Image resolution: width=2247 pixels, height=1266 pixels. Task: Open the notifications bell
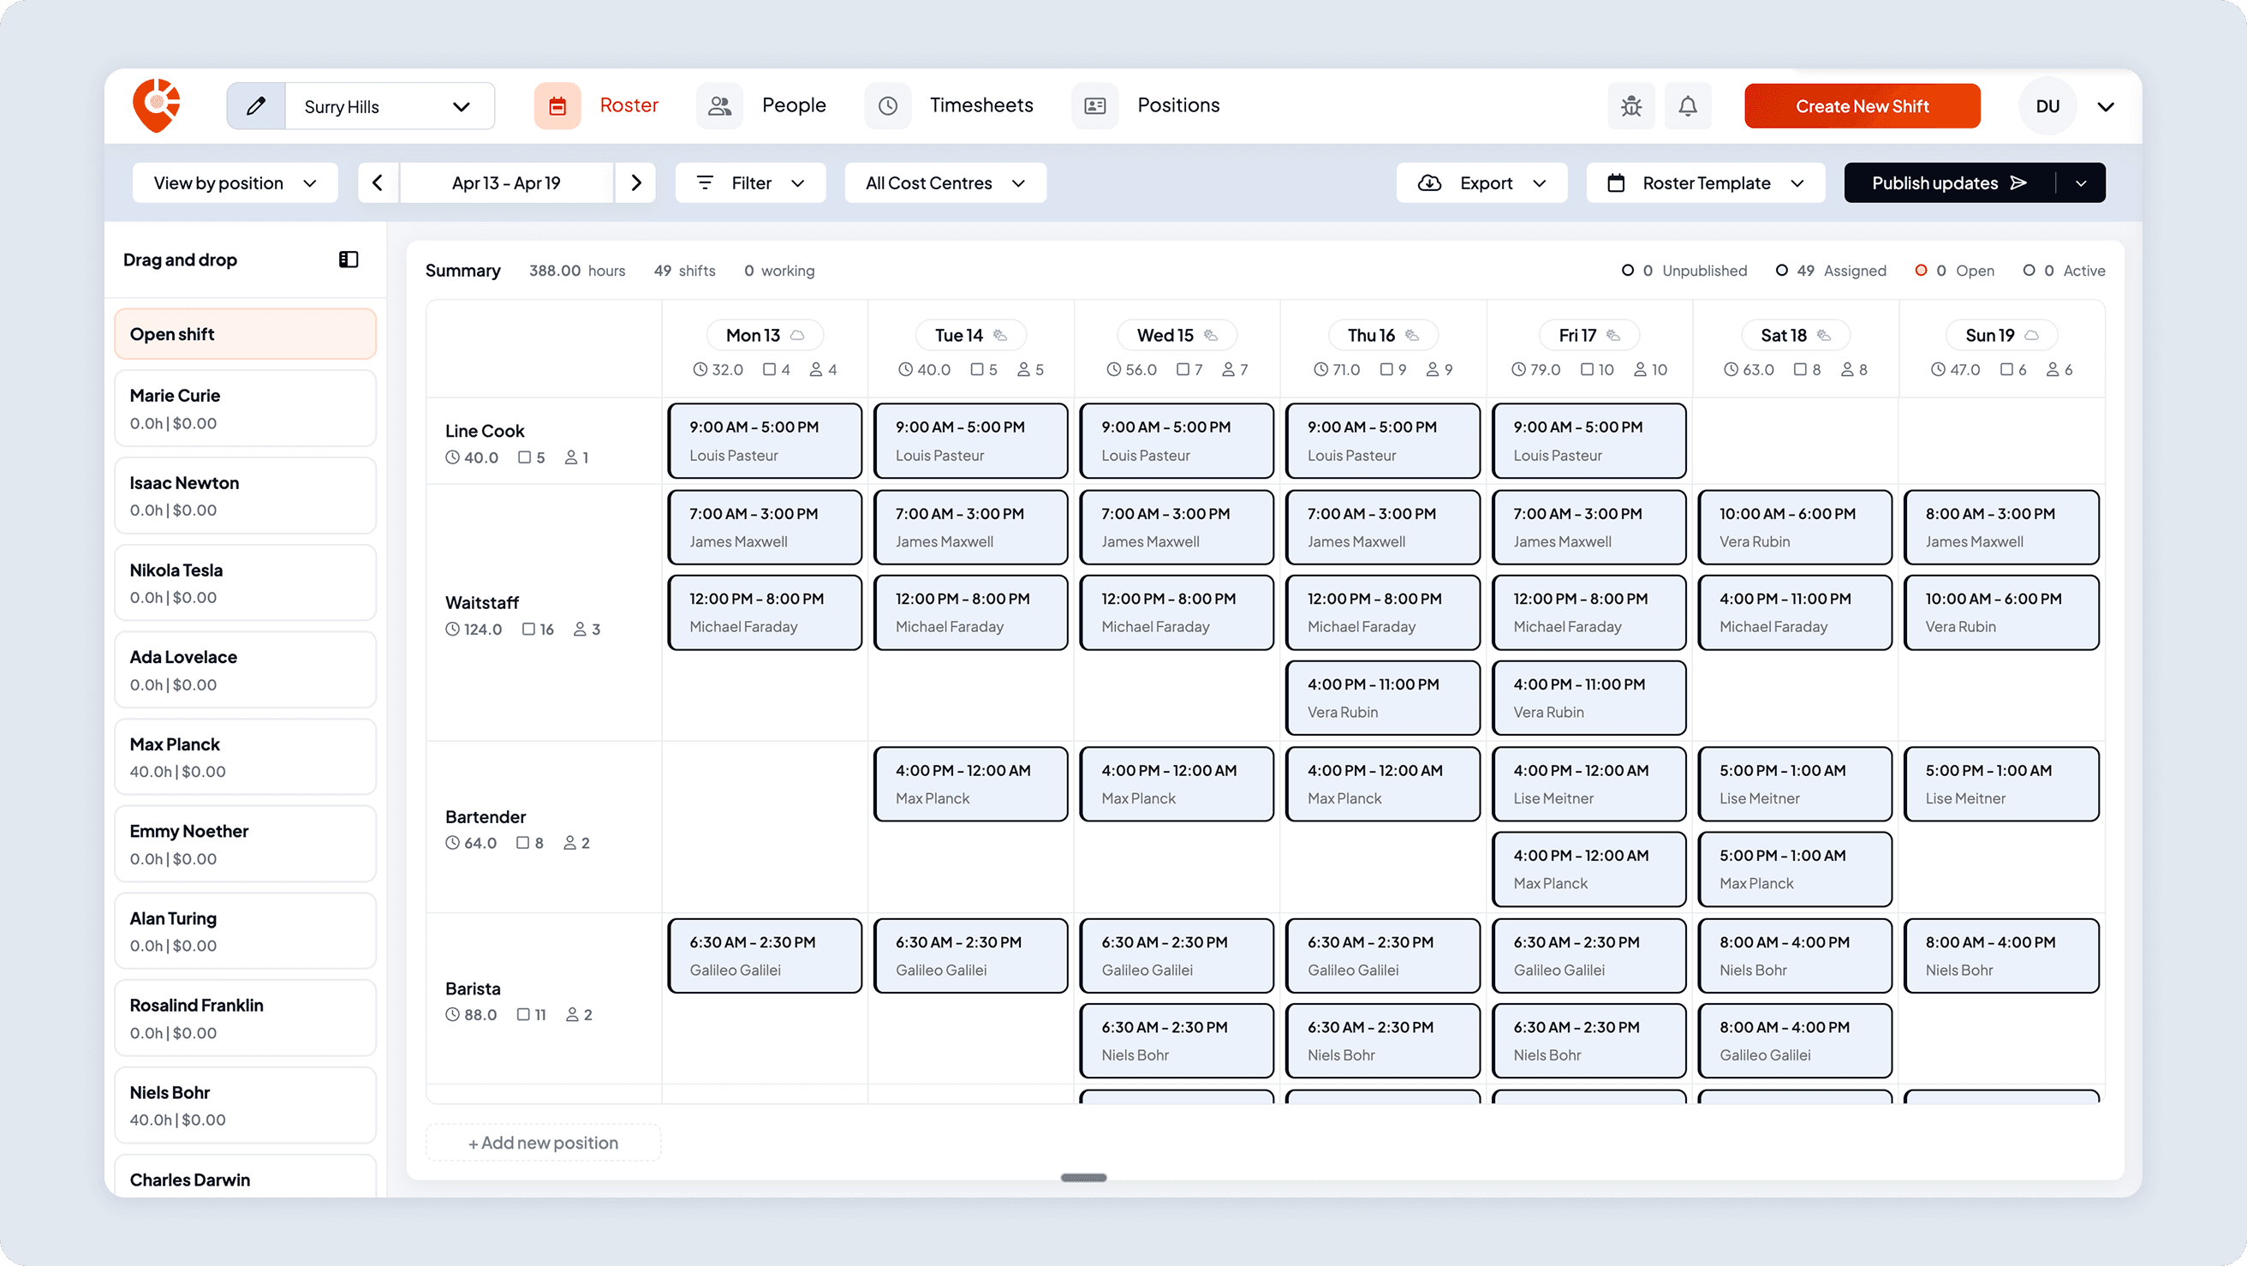click(x=1688, y=106)
